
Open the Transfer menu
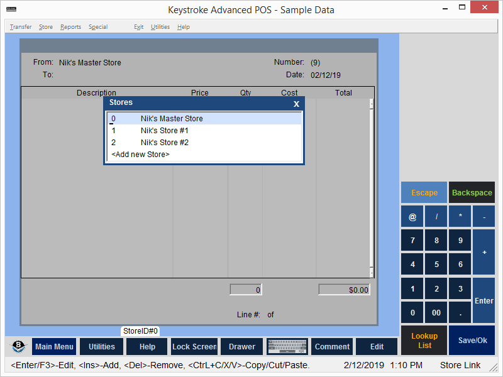[x=21, y=27]
